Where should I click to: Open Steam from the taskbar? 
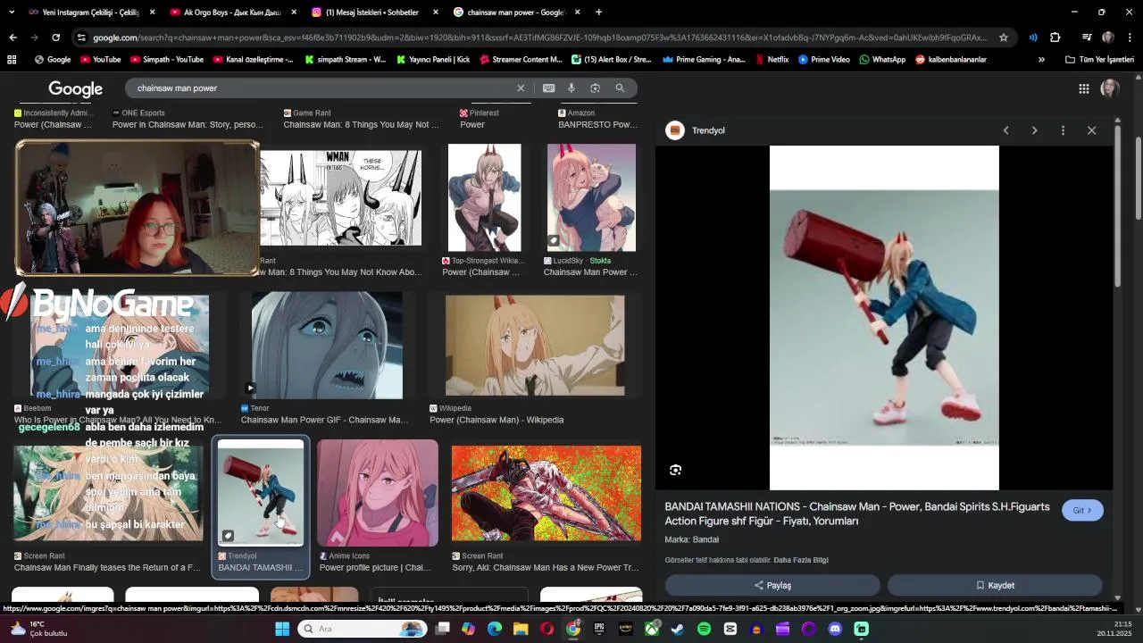(678, 629)
